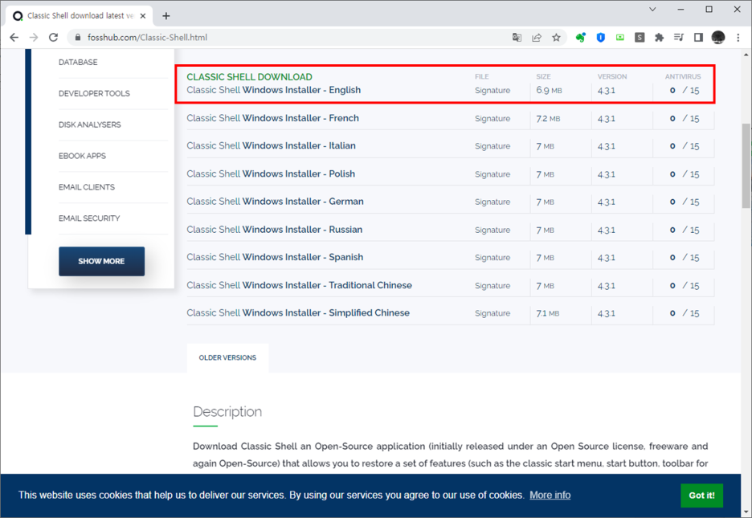Image resolution: width=752 pixels, height=518 pixels.
Task: Open the profile avatar
Action: tap(718, 38)
